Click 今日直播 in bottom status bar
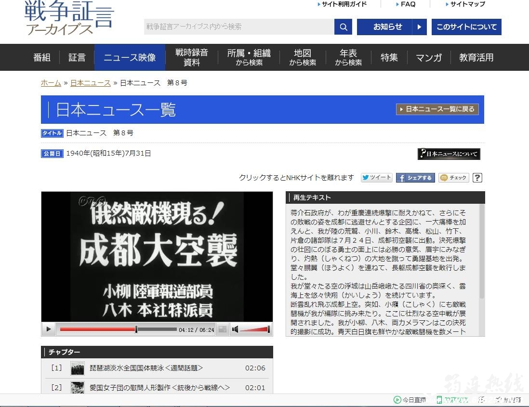This screenshot has width=529, height=407. point(410,400)
